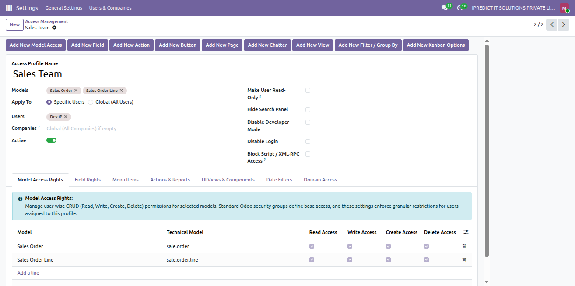Open the activities clock icon

tap(459, 8)
